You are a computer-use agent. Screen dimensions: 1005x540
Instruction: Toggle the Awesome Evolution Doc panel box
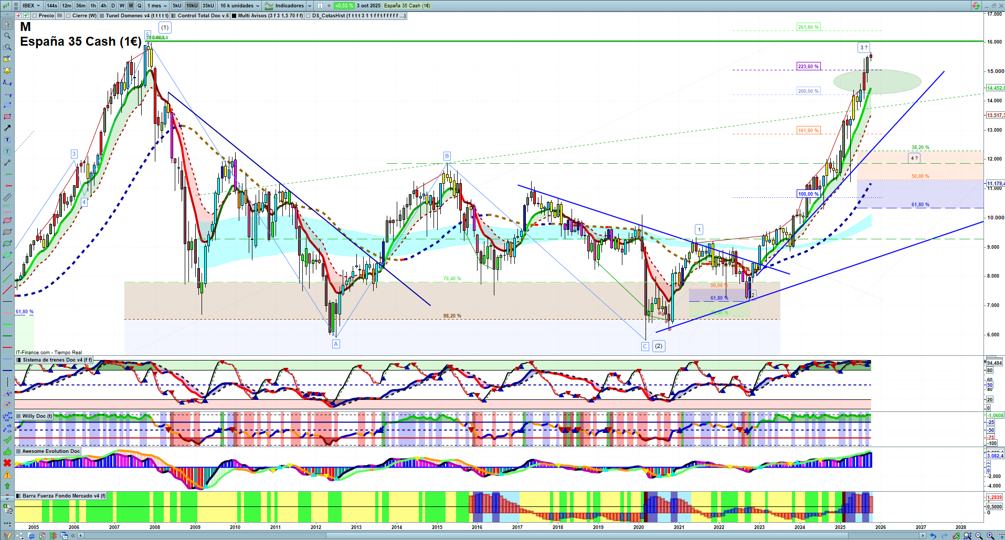[19, 451]
